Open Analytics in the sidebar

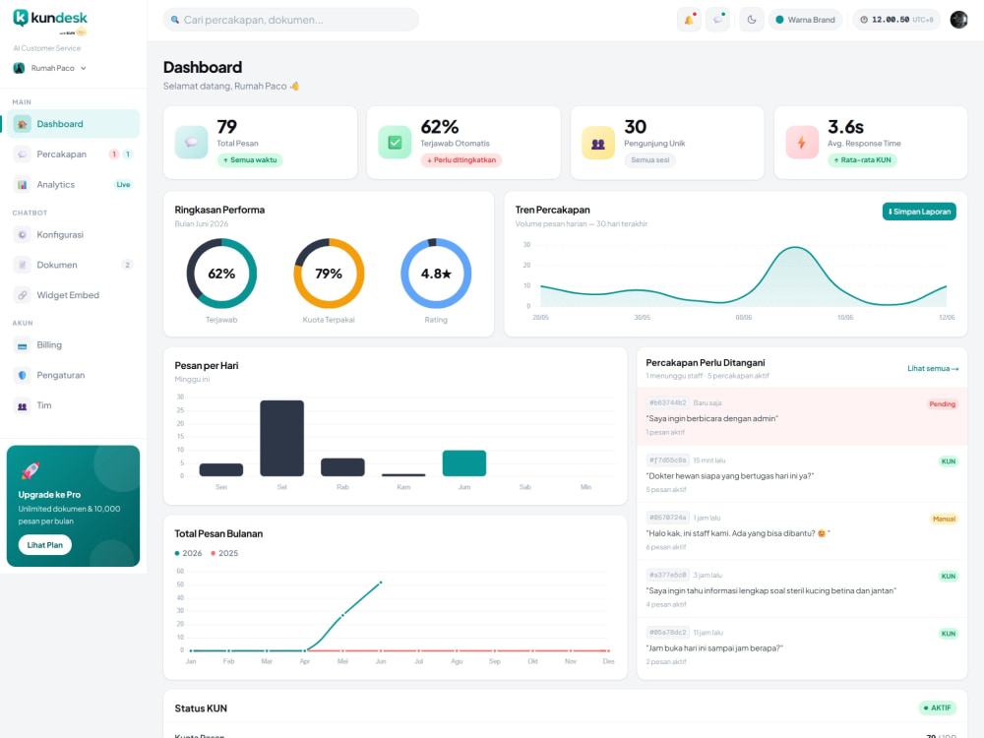[74, 185]
